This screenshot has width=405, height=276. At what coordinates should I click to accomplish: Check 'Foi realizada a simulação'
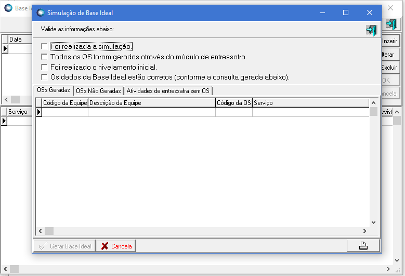point(45,46)
